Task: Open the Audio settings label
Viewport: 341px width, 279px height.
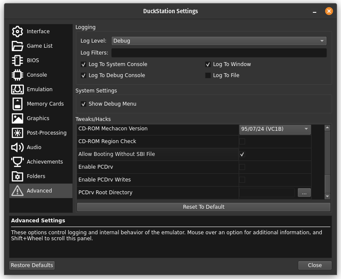Action: (x=34, y=147)
